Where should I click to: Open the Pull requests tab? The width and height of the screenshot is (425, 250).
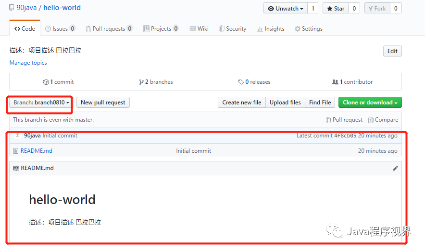(109, 29)
